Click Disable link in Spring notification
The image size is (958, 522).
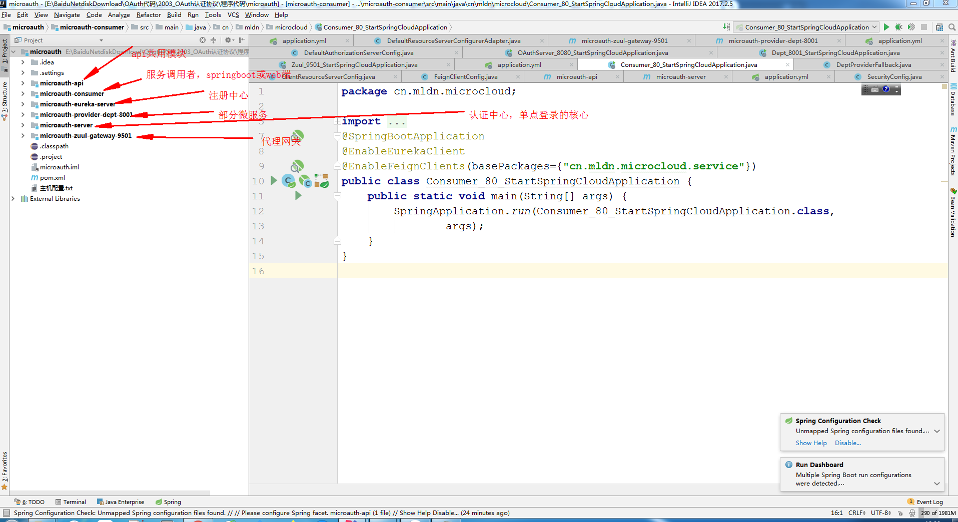click(847, 443)
